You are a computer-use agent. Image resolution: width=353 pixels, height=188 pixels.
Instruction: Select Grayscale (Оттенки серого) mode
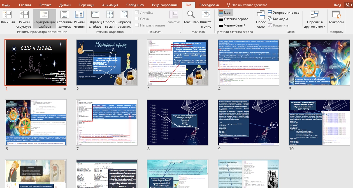[233, 19]
